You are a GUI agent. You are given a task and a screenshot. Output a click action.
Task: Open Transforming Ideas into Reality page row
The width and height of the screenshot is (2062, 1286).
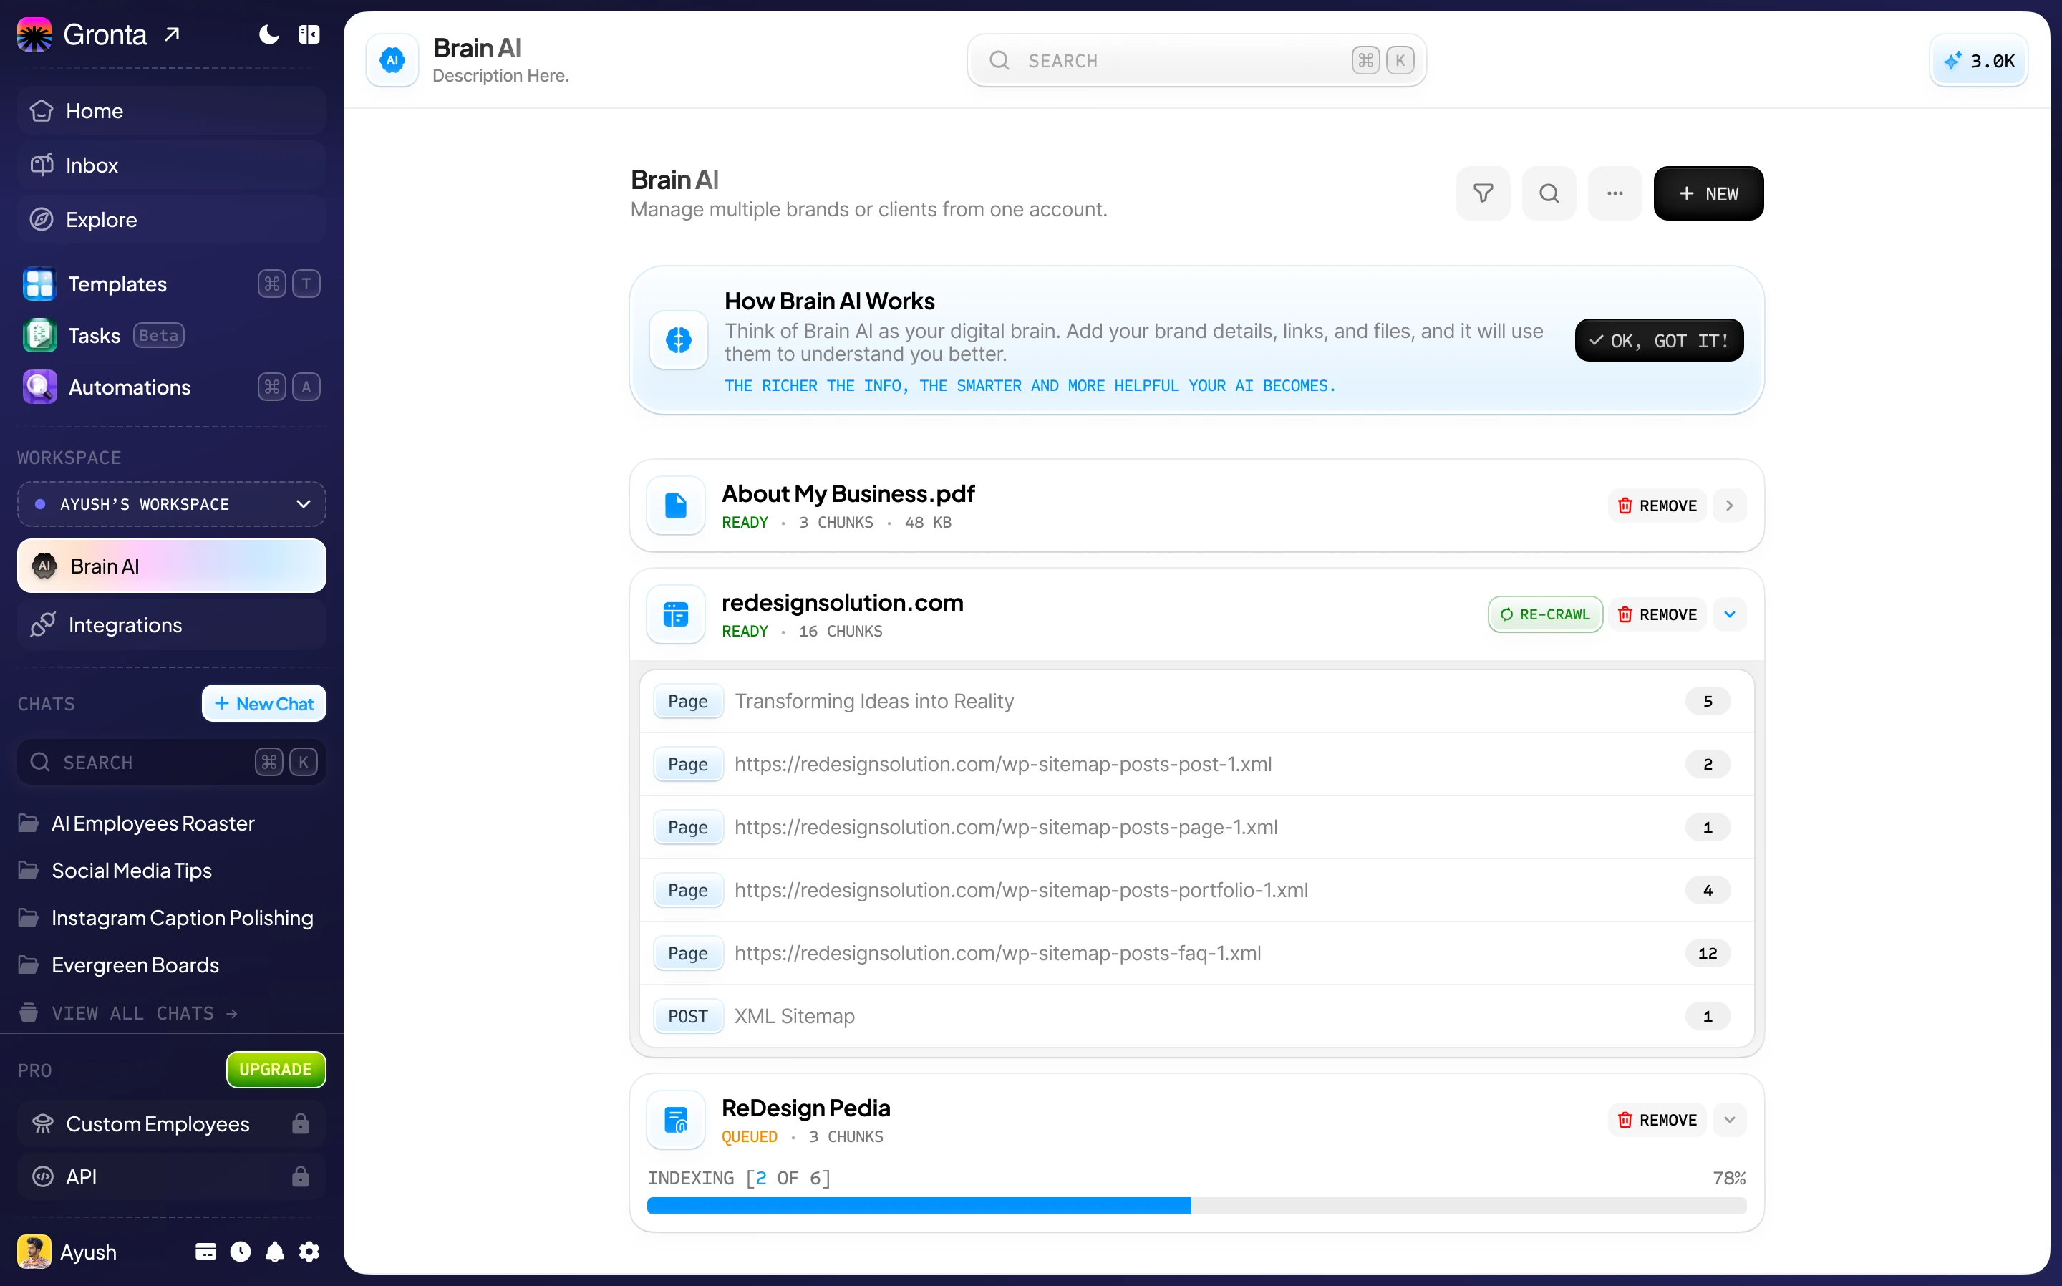click(1196, 701)
